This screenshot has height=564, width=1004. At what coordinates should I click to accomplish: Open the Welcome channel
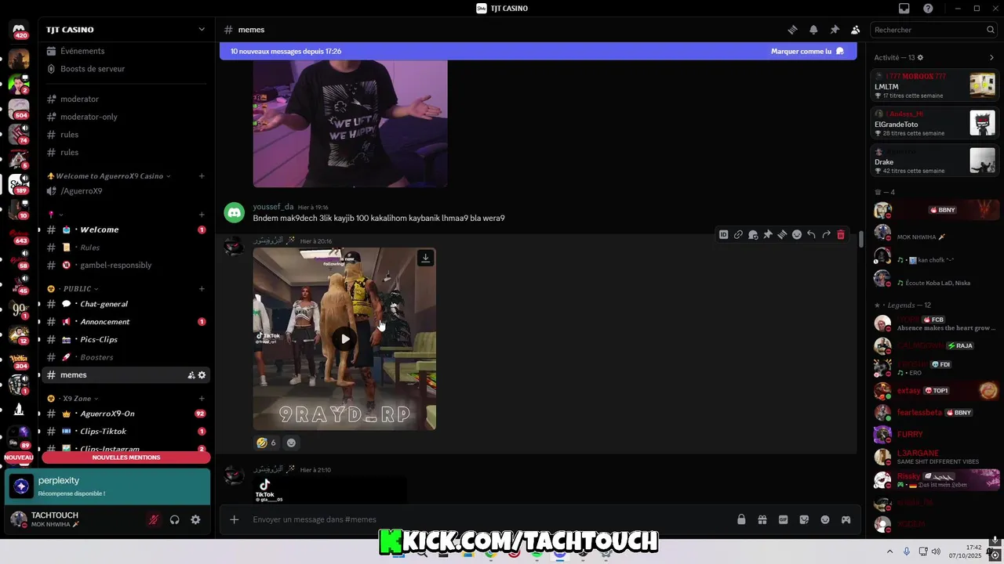pos(125,230)
